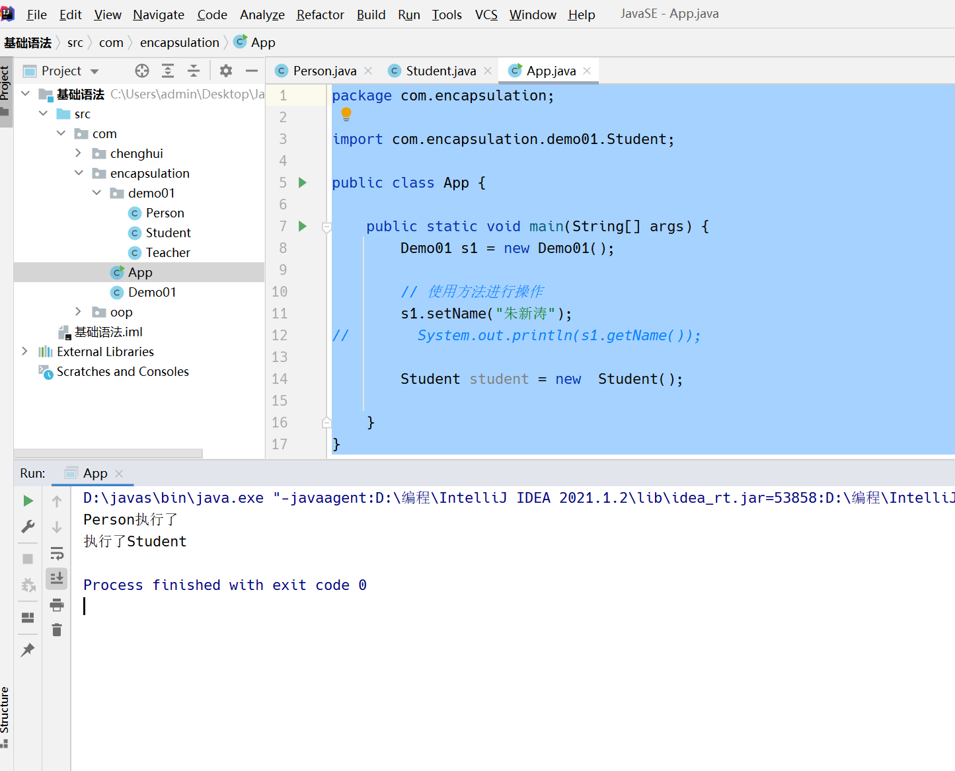Collapse the src folder

[43, 114]
